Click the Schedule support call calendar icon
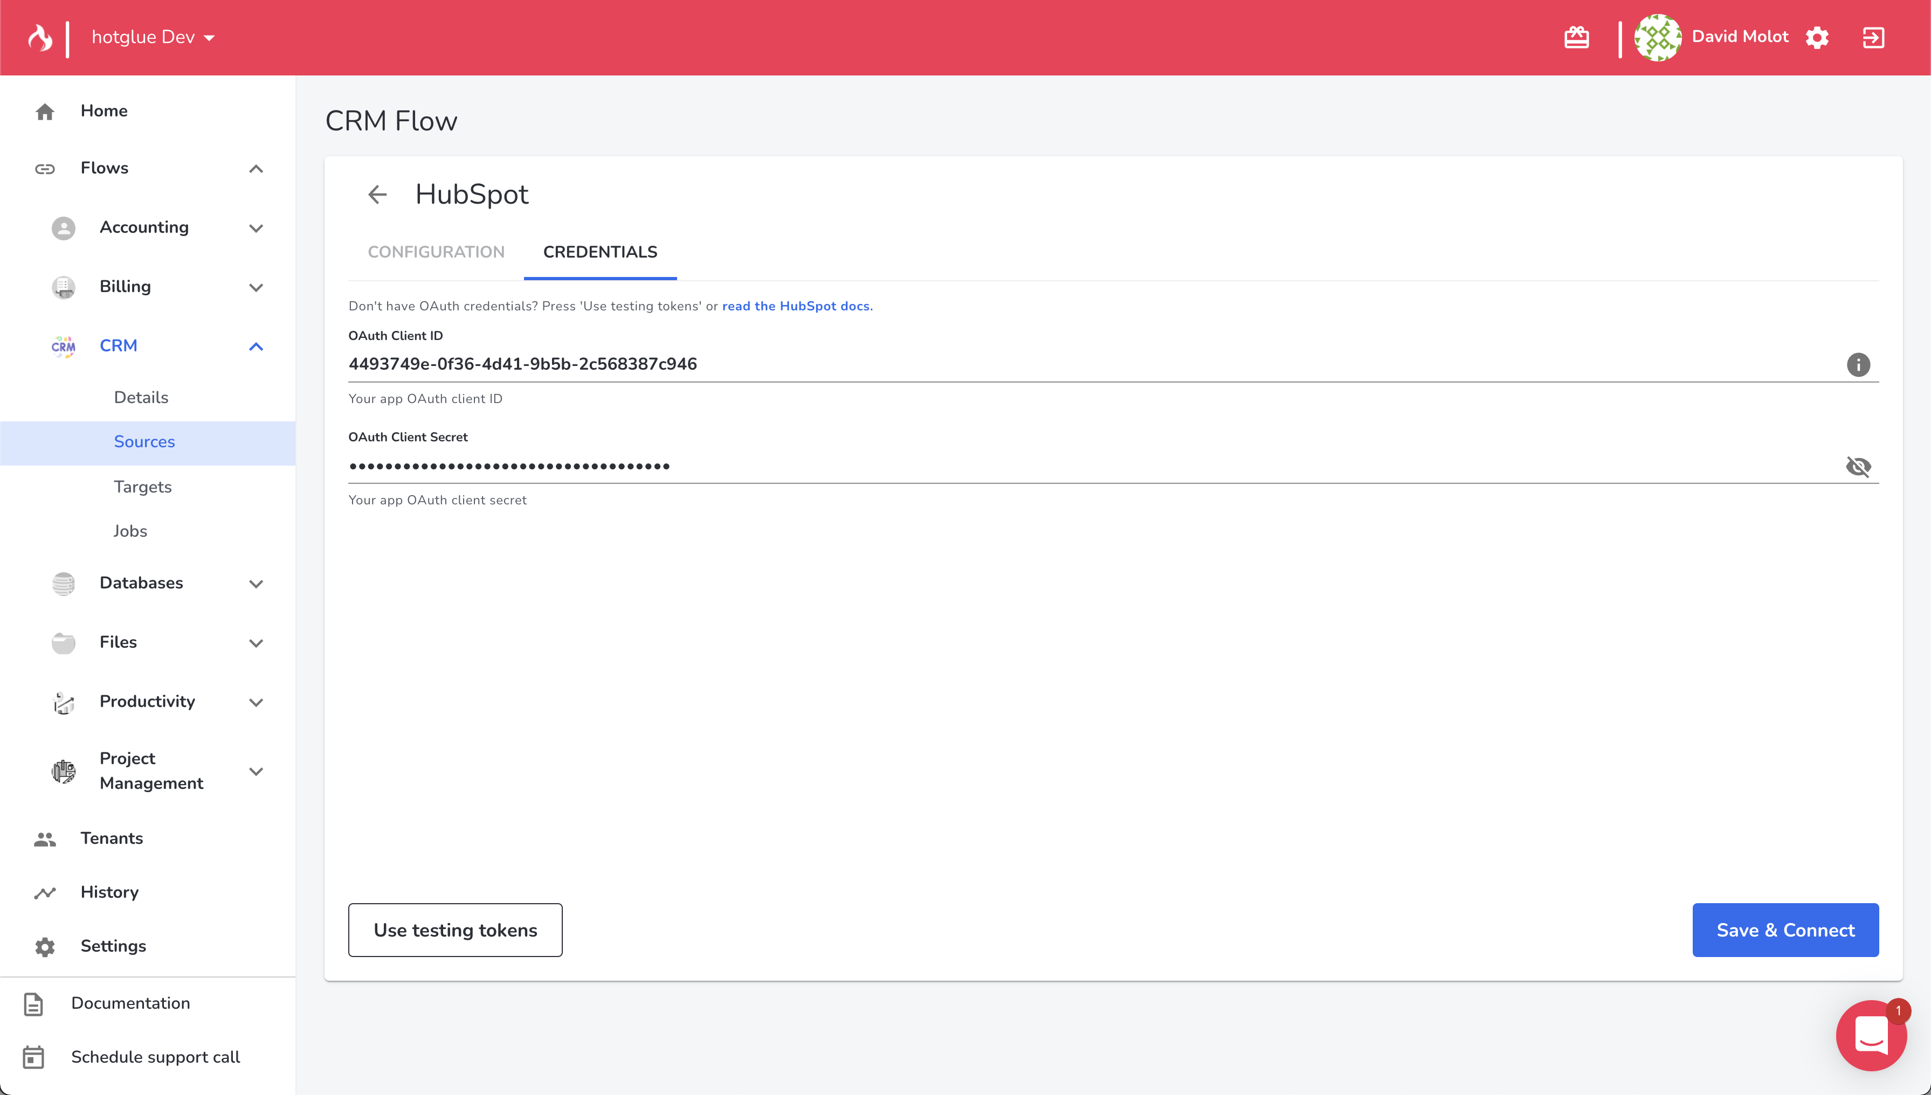Viewport: 1931px width, 1095px height. point(33,1057)
